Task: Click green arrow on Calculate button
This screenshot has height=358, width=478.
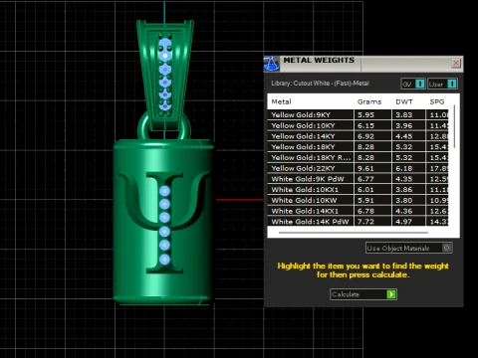Action: click(x=391, y=294)
